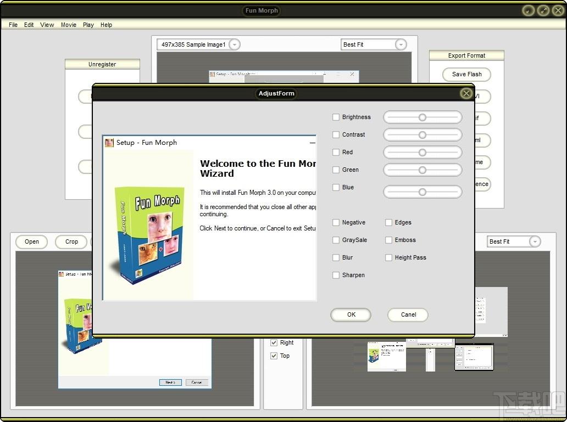Uncheck the Top checkbox in the main window
The width and height of the screenshot is (567, 422).
(x=274, y=356)
